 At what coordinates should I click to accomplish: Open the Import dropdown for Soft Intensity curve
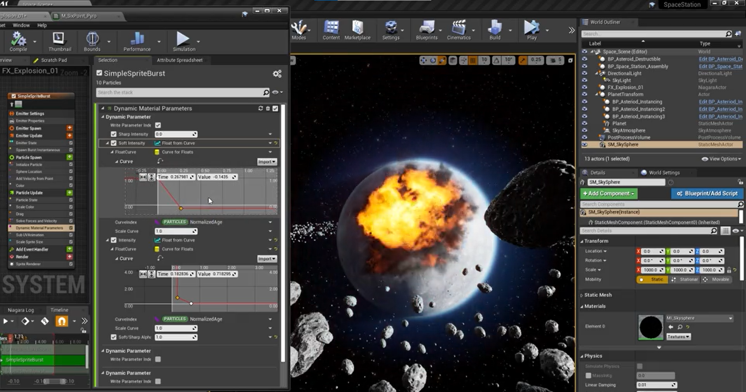point(267,162)
